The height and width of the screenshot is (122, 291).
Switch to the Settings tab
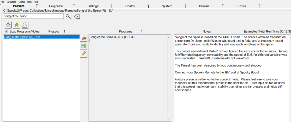pos(93,6)
